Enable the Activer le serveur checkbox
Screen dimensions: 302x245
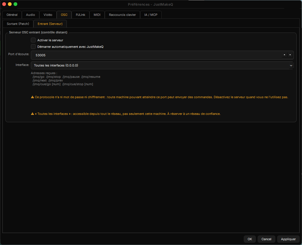tap(33, 40)
